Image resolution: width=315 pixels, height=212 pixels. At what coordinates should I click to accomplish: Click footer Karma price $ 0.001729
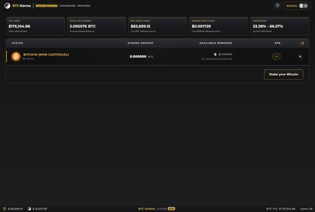(40, 209)
